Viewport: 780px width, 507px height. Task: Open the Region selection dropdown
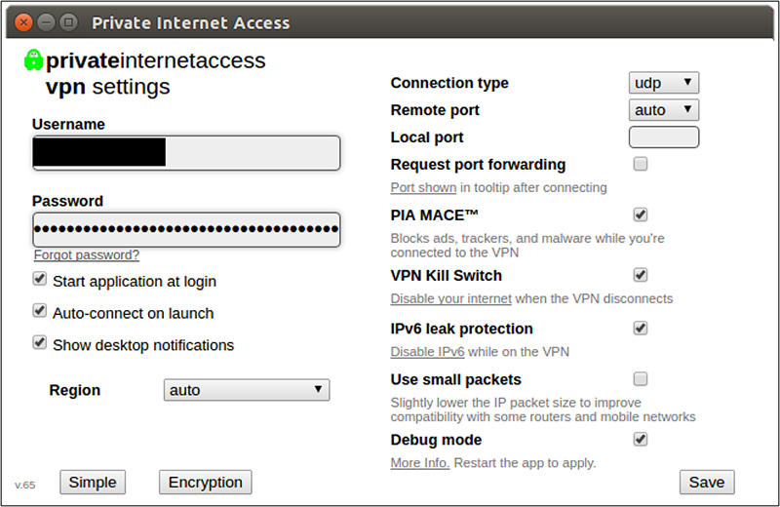[247, 390]
